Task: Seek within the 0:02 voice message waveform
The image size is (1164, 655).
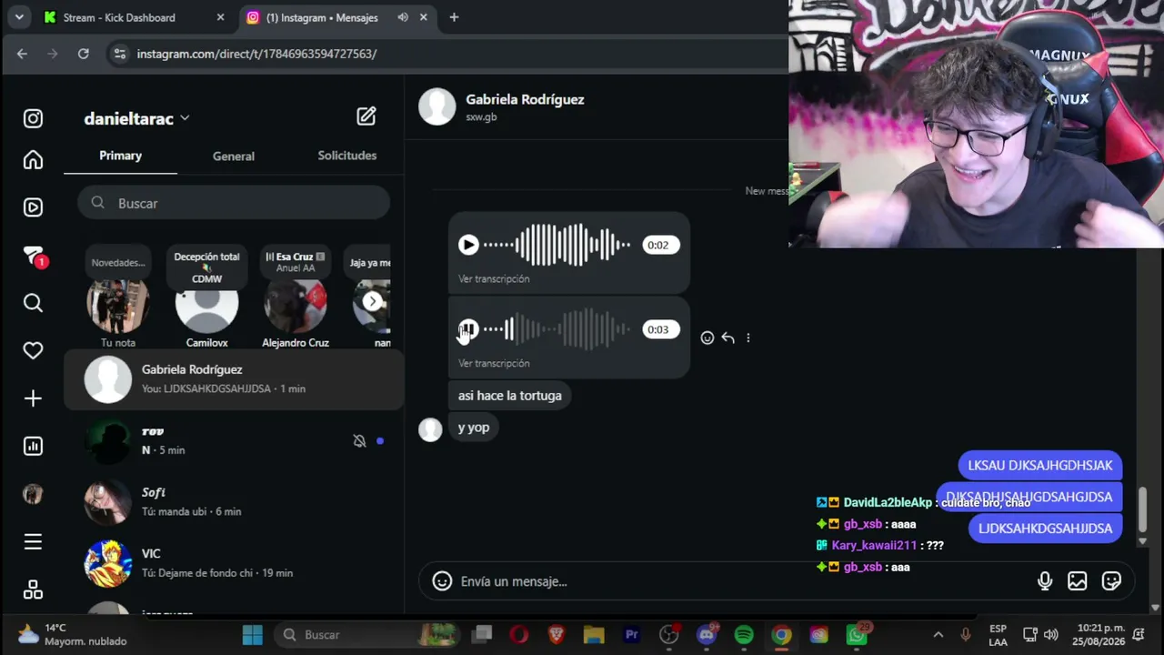Action: [x=557, y=245]
